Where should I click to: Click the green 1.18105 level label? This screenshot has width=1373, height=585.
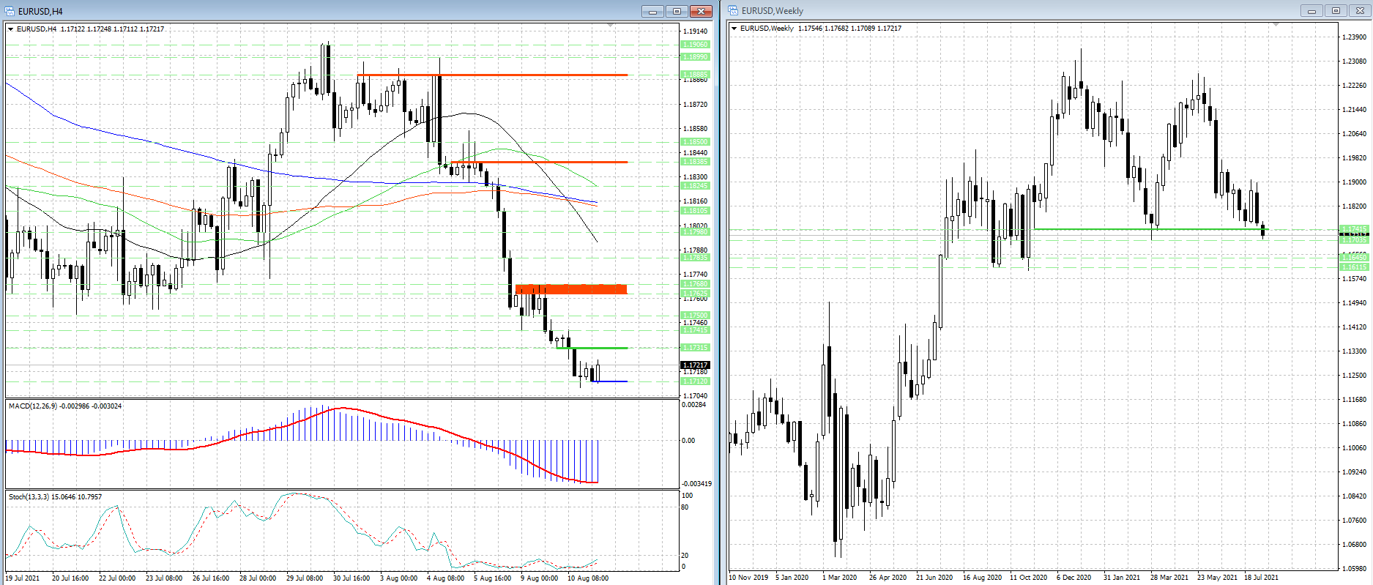(695, 211)
